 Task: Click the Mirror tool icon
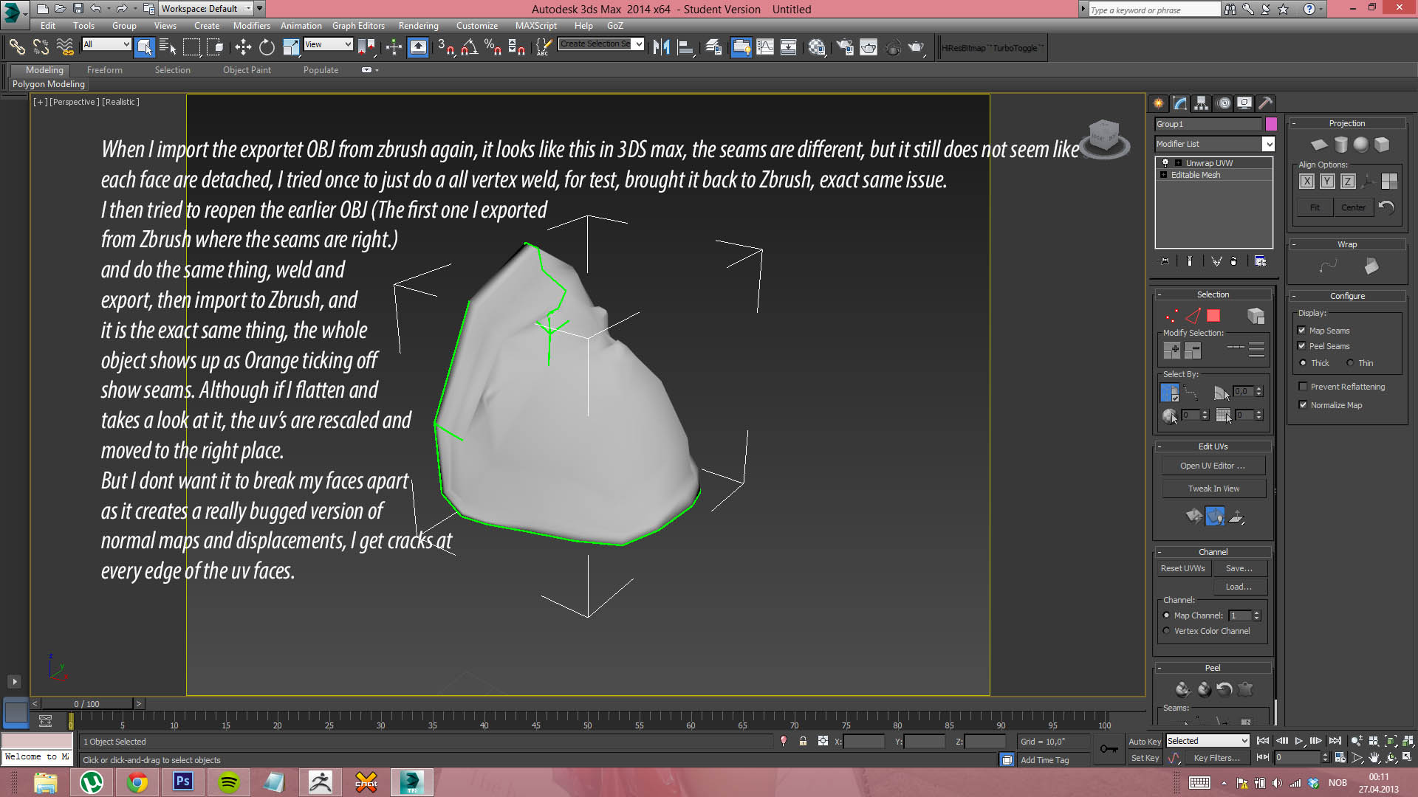(661, 47)
